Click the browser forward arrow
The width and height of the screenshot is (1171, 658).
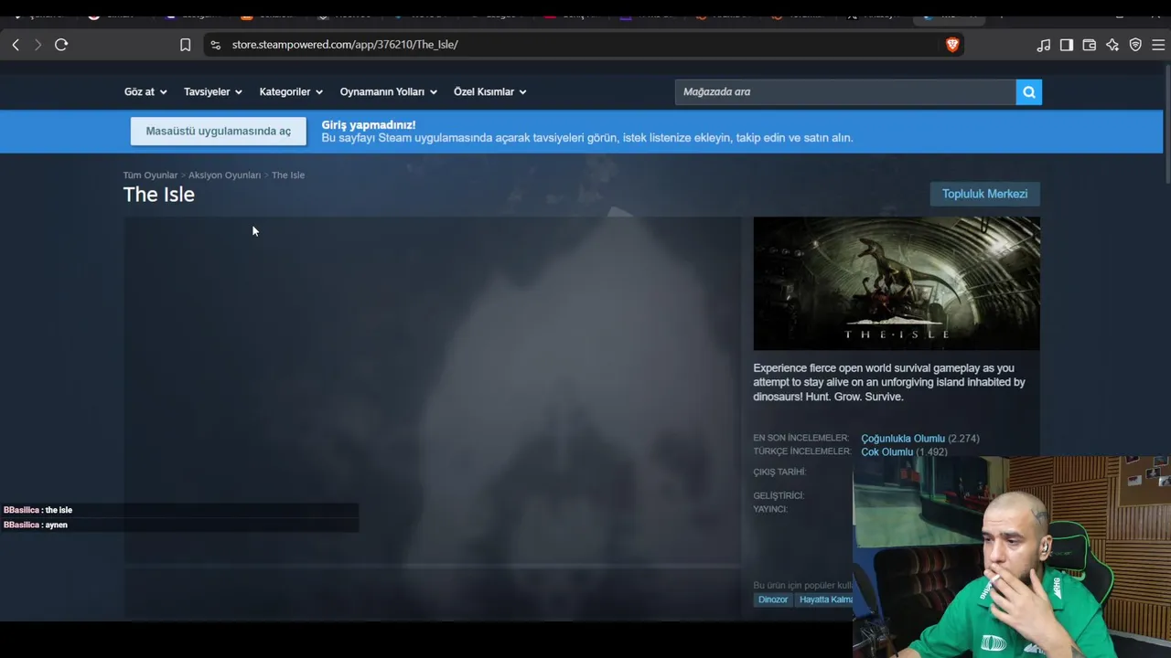tap(38, 45)
